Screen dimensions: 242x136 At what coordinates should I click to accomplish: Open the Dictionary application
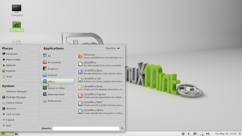(100, 56)
